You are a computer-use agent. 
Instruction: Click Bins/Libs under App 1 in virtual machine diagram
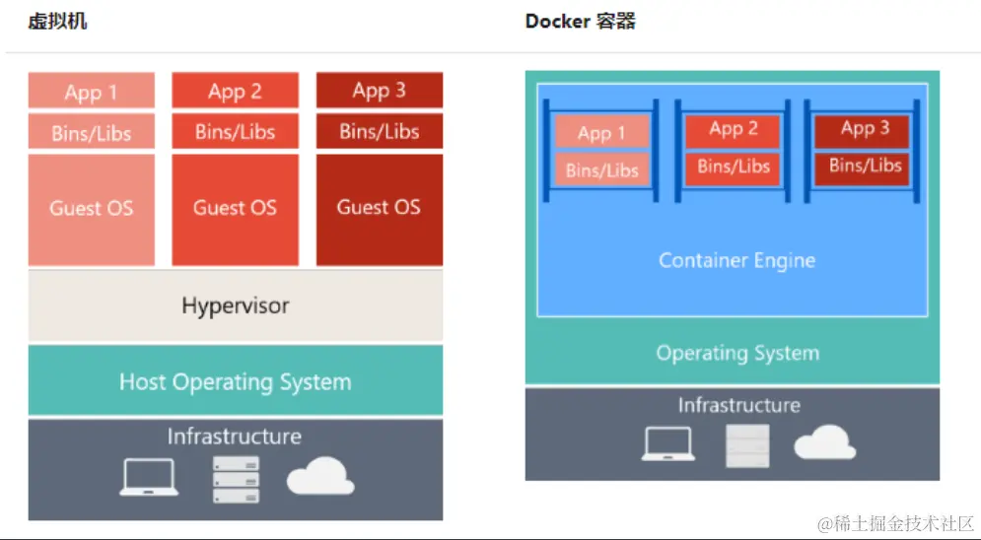[92, 131]
